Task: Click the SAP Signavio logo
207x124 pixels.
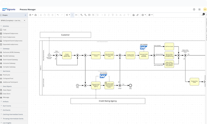Action: [x=9, y=9]
